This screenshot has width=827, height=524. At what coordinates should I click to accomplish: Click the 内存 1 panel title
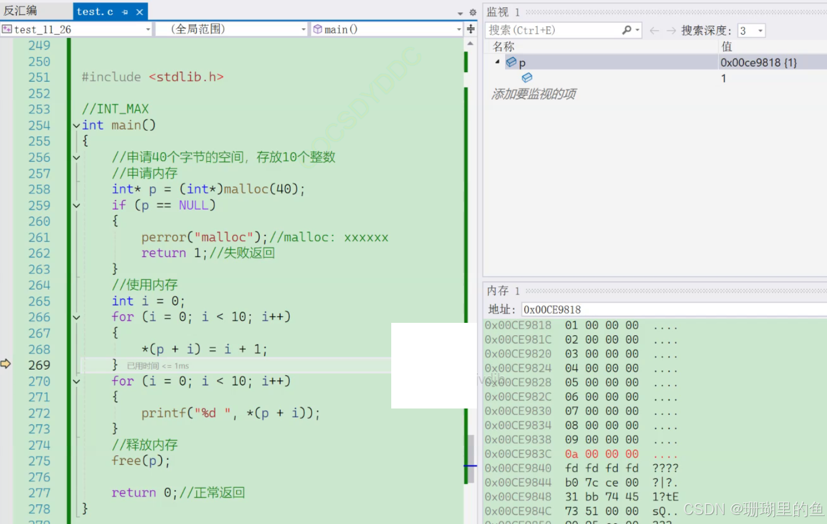[503, 291]
